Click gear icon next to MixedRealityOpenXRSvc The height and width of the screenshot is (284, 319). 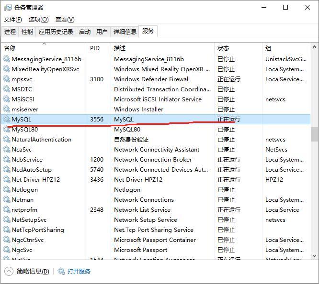[7, 69]
